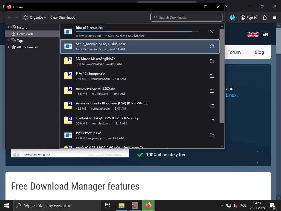Follow the Linux link on the page

[x=231, y=95]
